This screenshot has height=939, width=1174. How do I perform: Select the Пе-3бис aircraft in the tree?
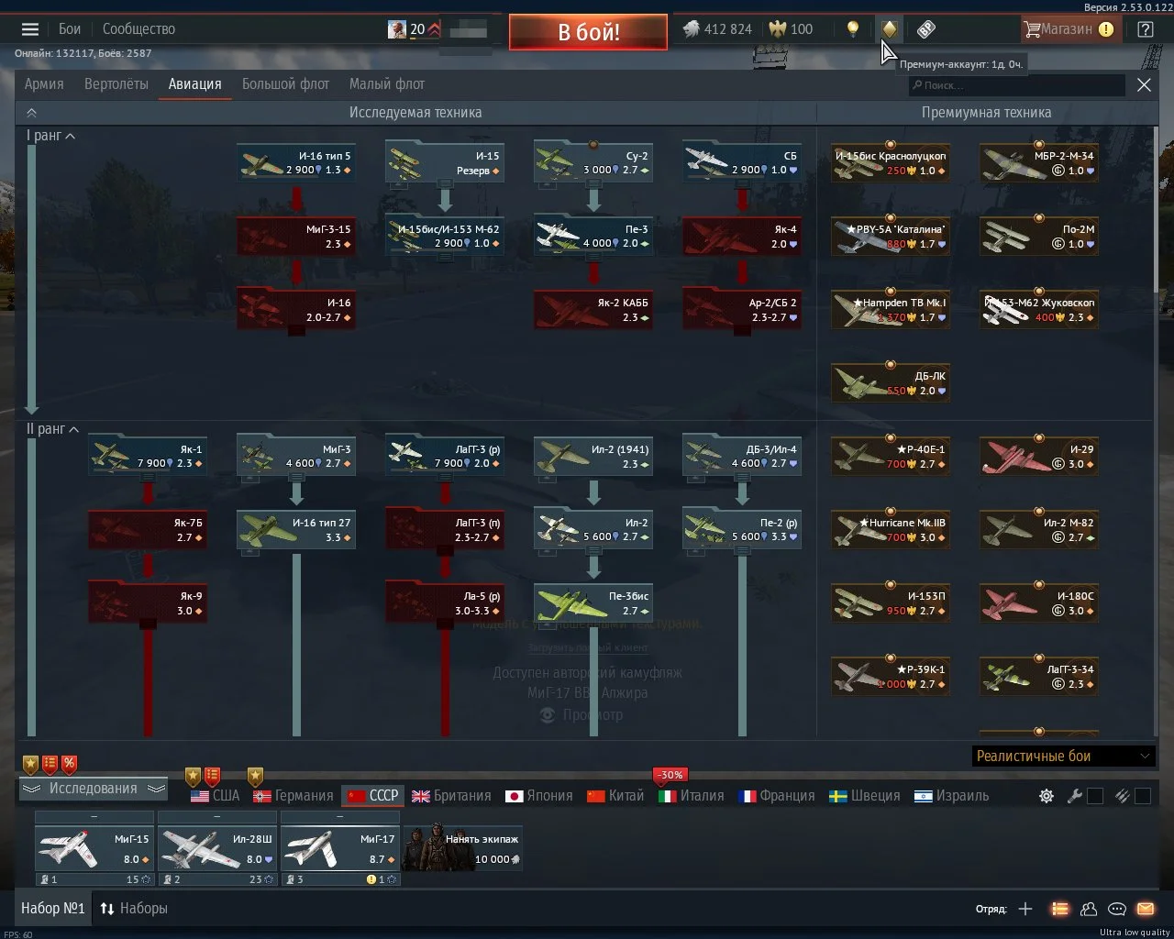(593, 603)
